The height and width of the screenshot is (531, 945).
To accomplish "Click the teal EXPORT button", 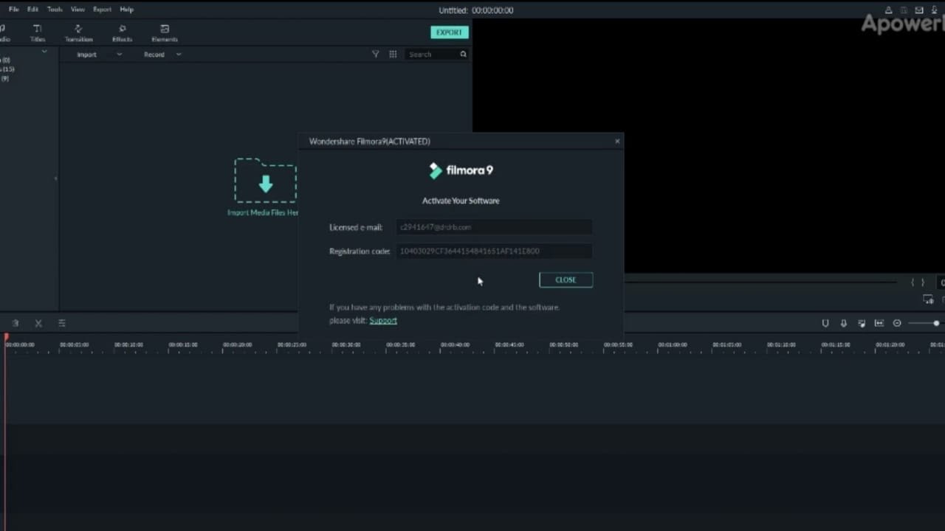I will click(449, 32).
